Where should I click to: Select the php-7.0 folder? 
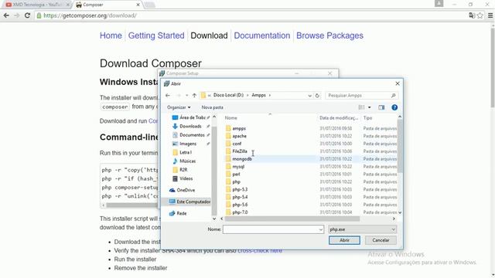(240, 212)
